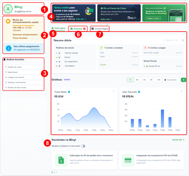Click Saiba mais in the Pix banner
This screenshot has height=176, width=189.
pos(105,19)
